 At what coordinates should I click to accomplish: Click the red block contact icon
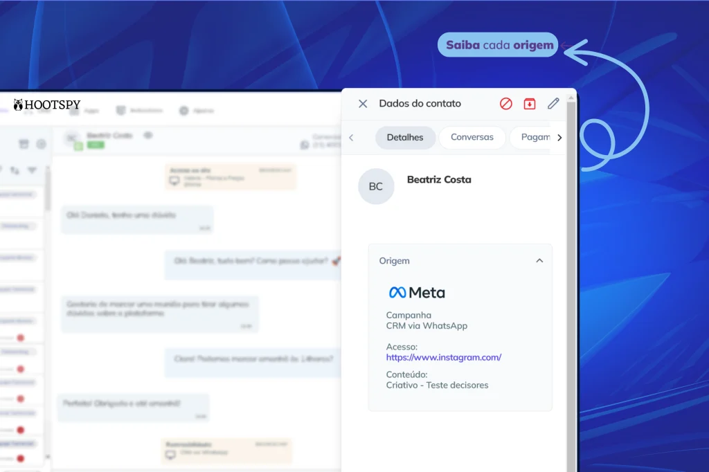[x=506, y=104]
